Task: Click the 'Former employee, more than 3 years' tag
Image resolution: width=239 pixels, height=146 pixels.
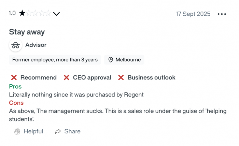Action: 55,60
